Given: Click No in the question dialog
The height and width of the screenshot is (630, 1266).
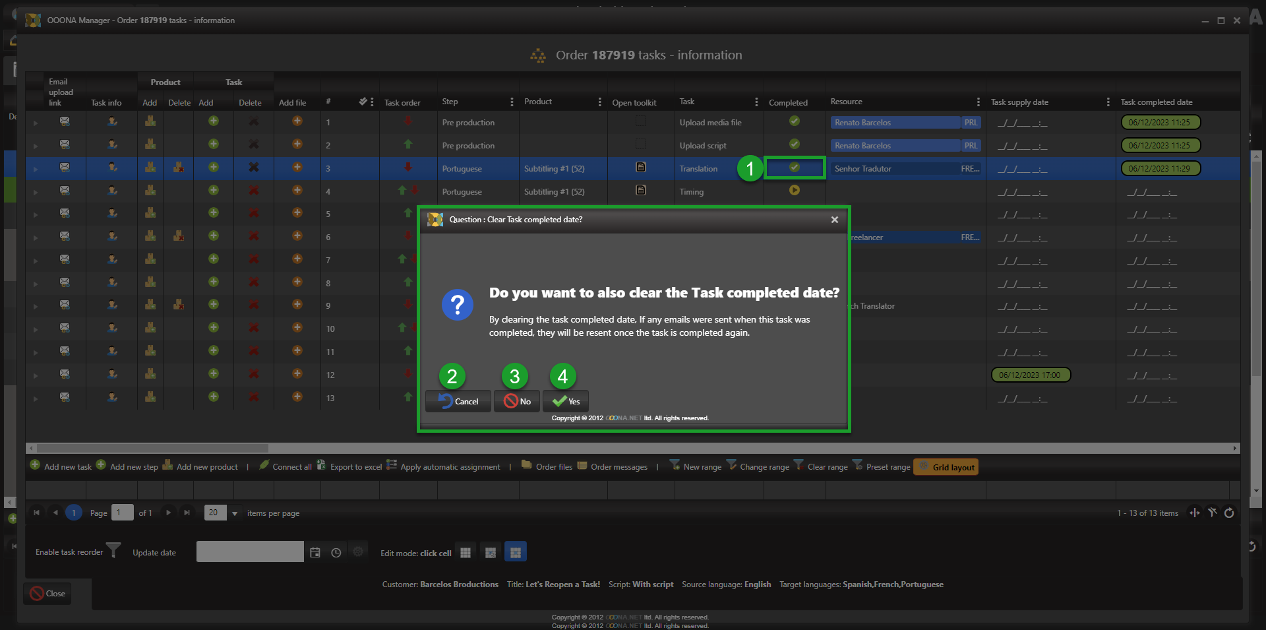Looking at the screenshot, I should pos(517,401).
